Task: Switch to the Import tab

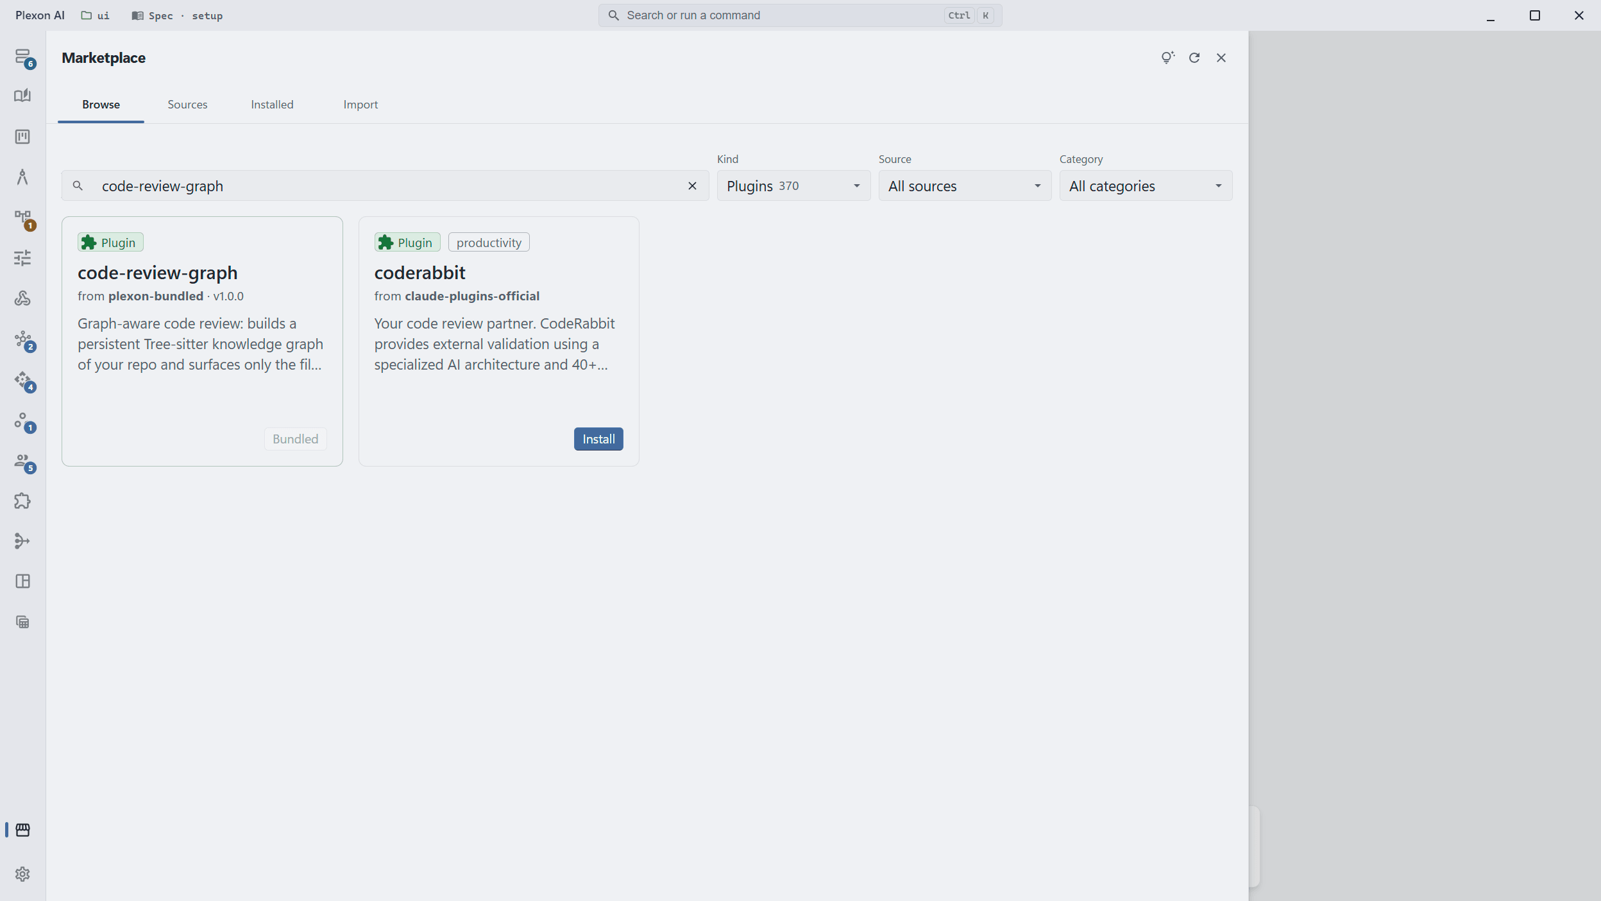Action: 360,105
